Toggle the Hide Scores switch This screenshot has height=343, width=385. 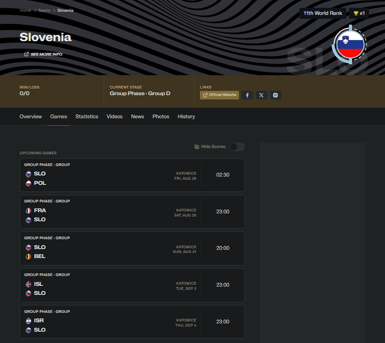coord(237,147)
